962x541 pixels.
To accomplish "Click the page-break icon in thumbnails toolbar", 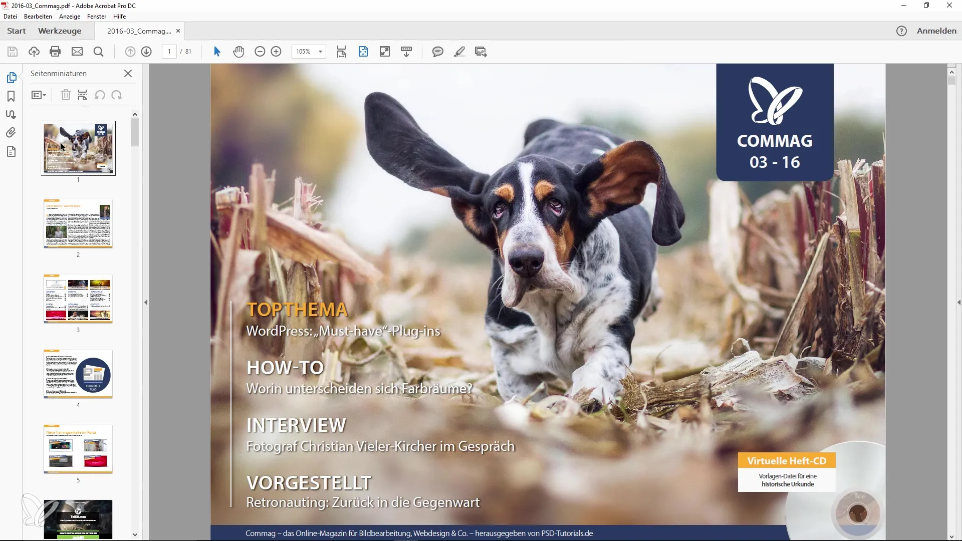I will [83, 95].
